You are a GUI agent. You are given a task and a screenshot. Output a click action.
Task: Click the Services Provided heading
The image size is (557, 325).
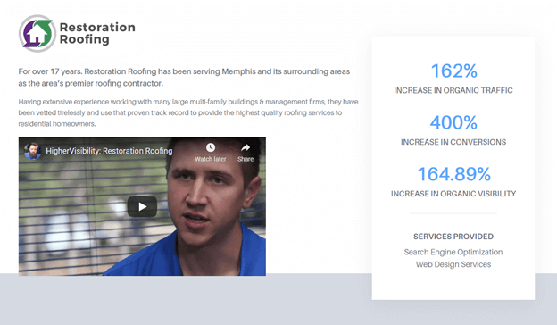453,237
